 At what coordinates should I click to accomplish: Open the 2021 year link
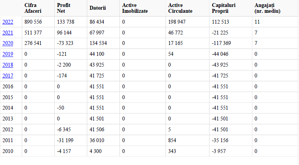[8, 33]
